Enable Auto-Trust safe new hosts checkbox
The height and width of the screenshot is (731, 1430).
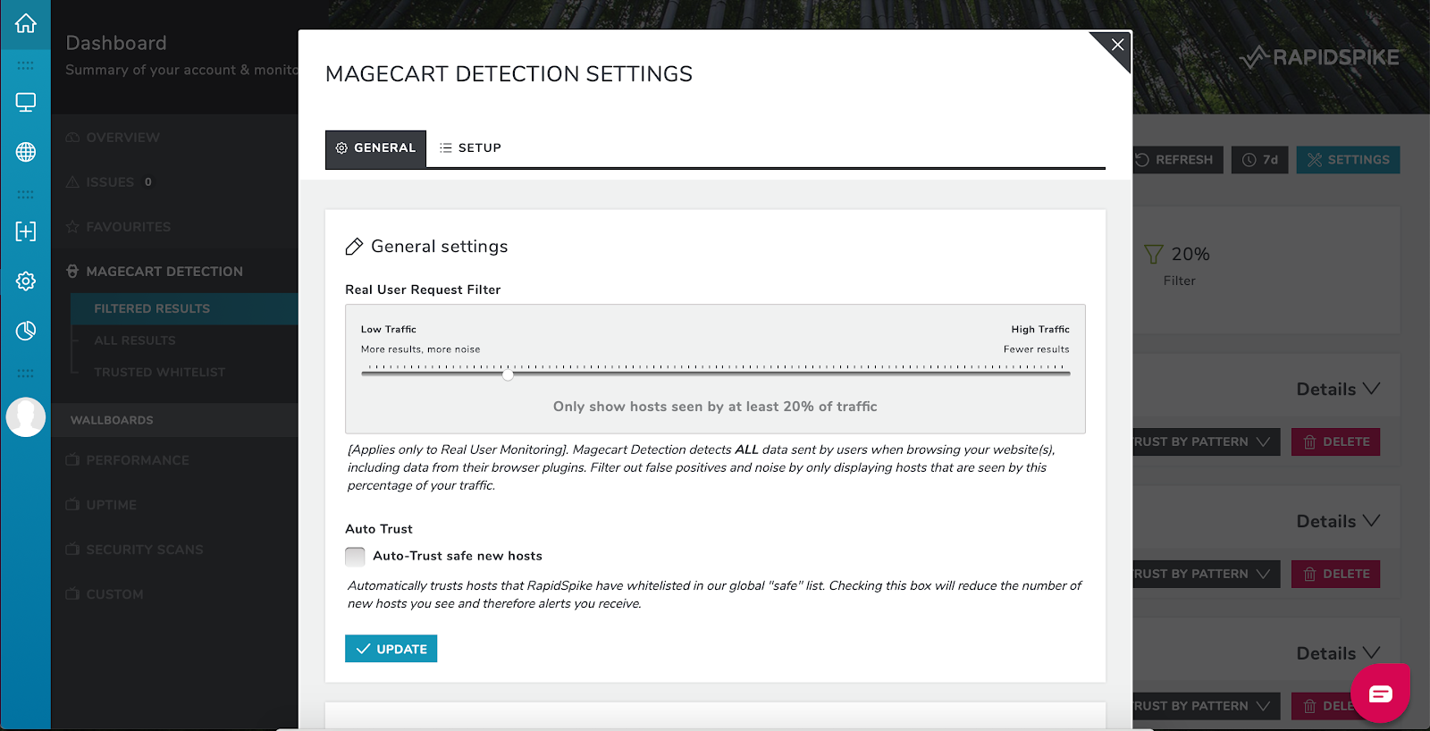coord(355,557)
